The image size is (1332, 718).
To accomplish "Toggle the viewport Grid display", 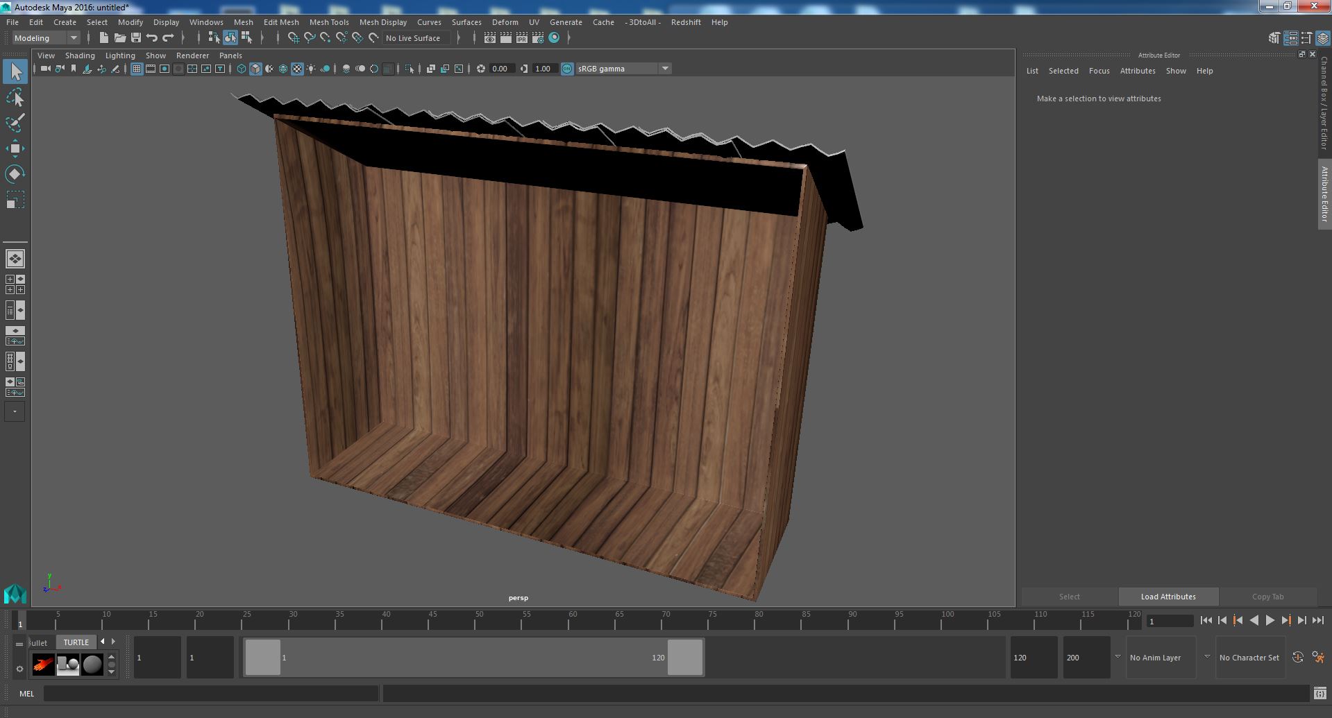I will pyautogui.click(x=137, y=69).
